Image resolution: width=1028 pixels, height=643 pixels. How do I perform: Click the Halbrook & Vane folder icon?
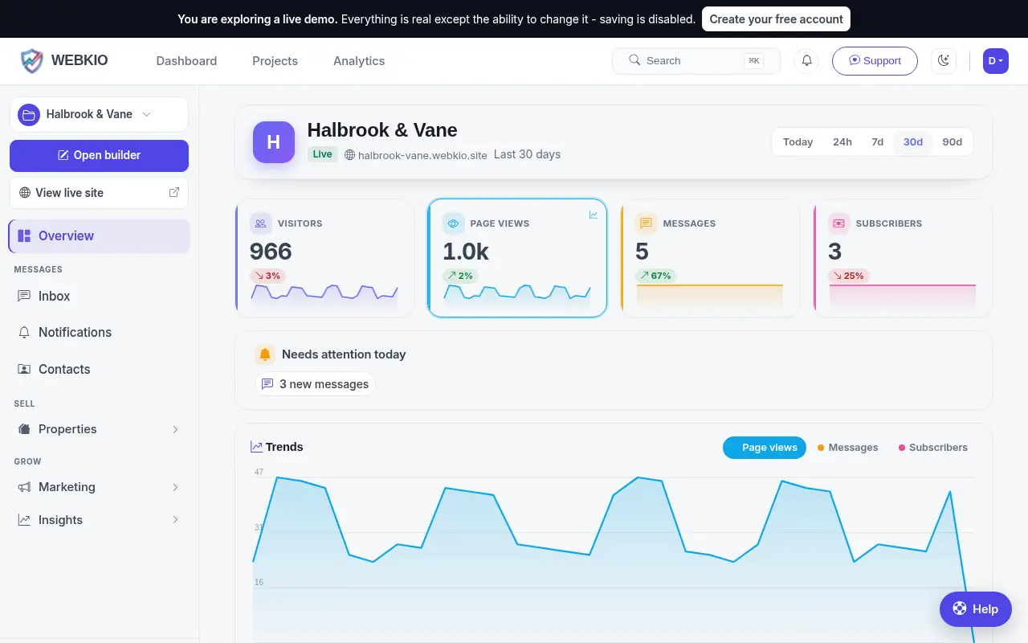[29, 115]
